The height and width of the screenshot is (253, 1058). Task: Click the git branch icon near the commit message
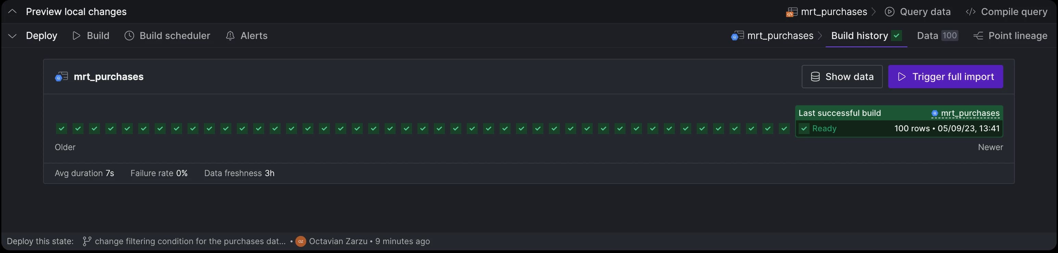pyautogui.click(x=87, y=241)
